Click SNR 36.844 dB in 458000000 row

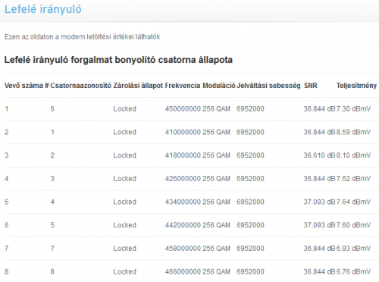[x=319, y=249]
